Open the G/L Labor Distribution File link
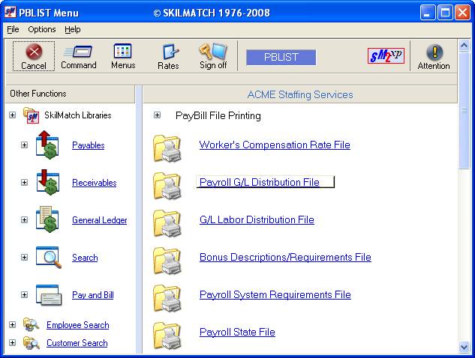 (x=257, y=220)
